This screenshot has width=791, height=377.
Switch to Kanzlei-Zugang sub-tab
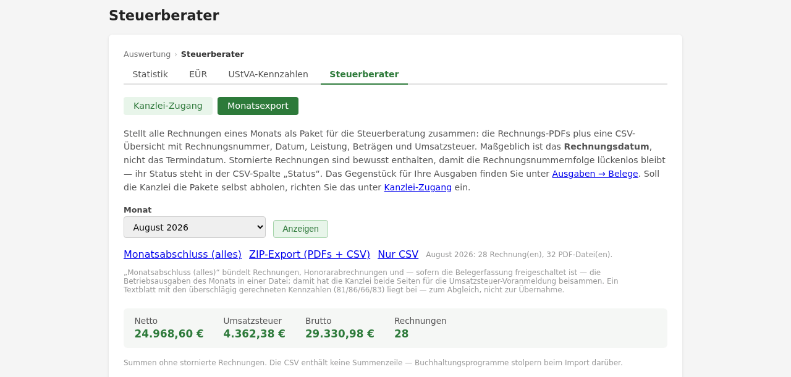pyautogui.click(x=168, y=106)
